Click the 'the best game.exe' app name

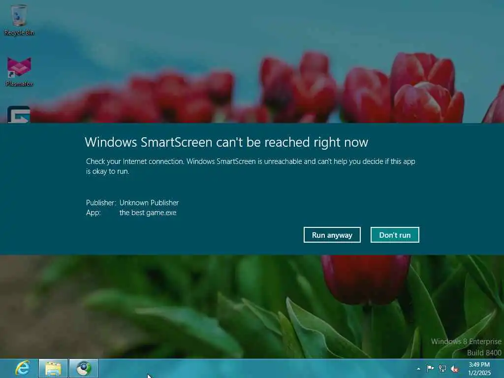tap(148, 213)
